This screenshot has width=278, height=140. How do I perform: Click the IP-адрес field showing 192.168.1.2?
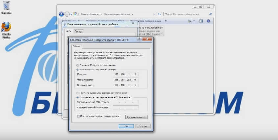coord(126,74)
